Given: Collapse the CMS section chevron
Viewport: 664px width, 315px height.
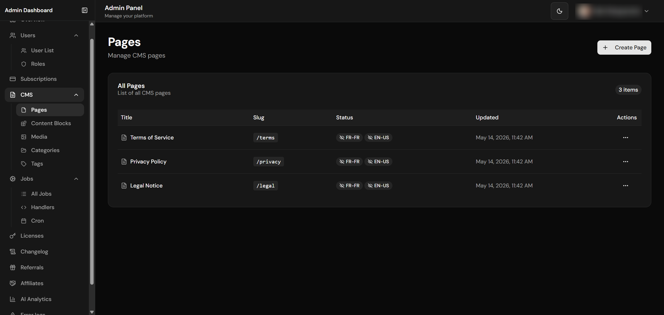Looking at the screenshot, I should (76, 95).
